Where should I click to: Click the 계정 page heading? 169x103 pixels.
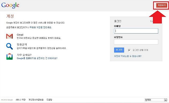coord(10,16)
